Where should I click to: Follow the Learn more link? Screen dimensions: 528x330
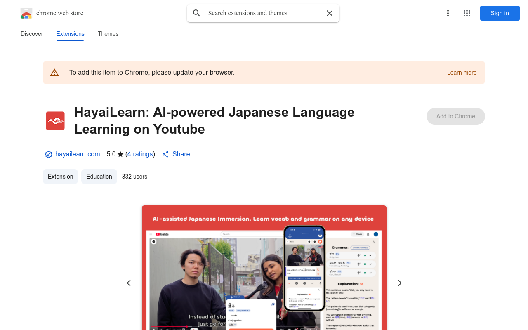coord(462,73)
